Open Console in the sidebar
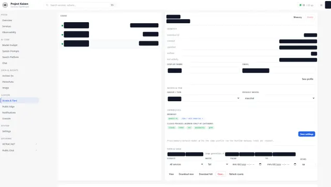 6,119
